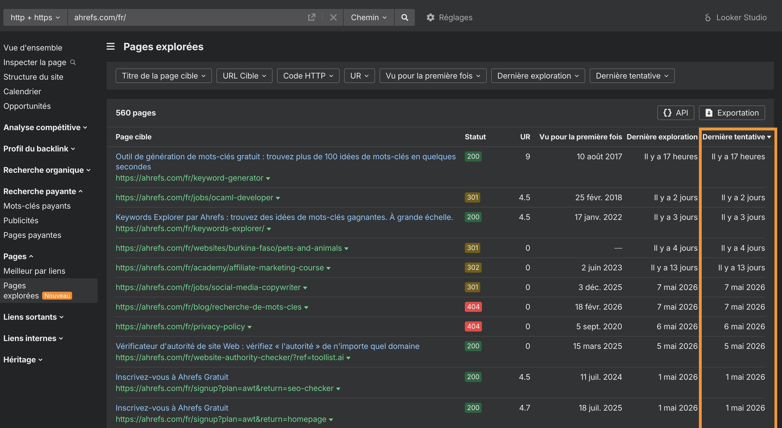Click the Exportation download button
Viewport: 782px width, 428px height.
click(x=731, y=113)
